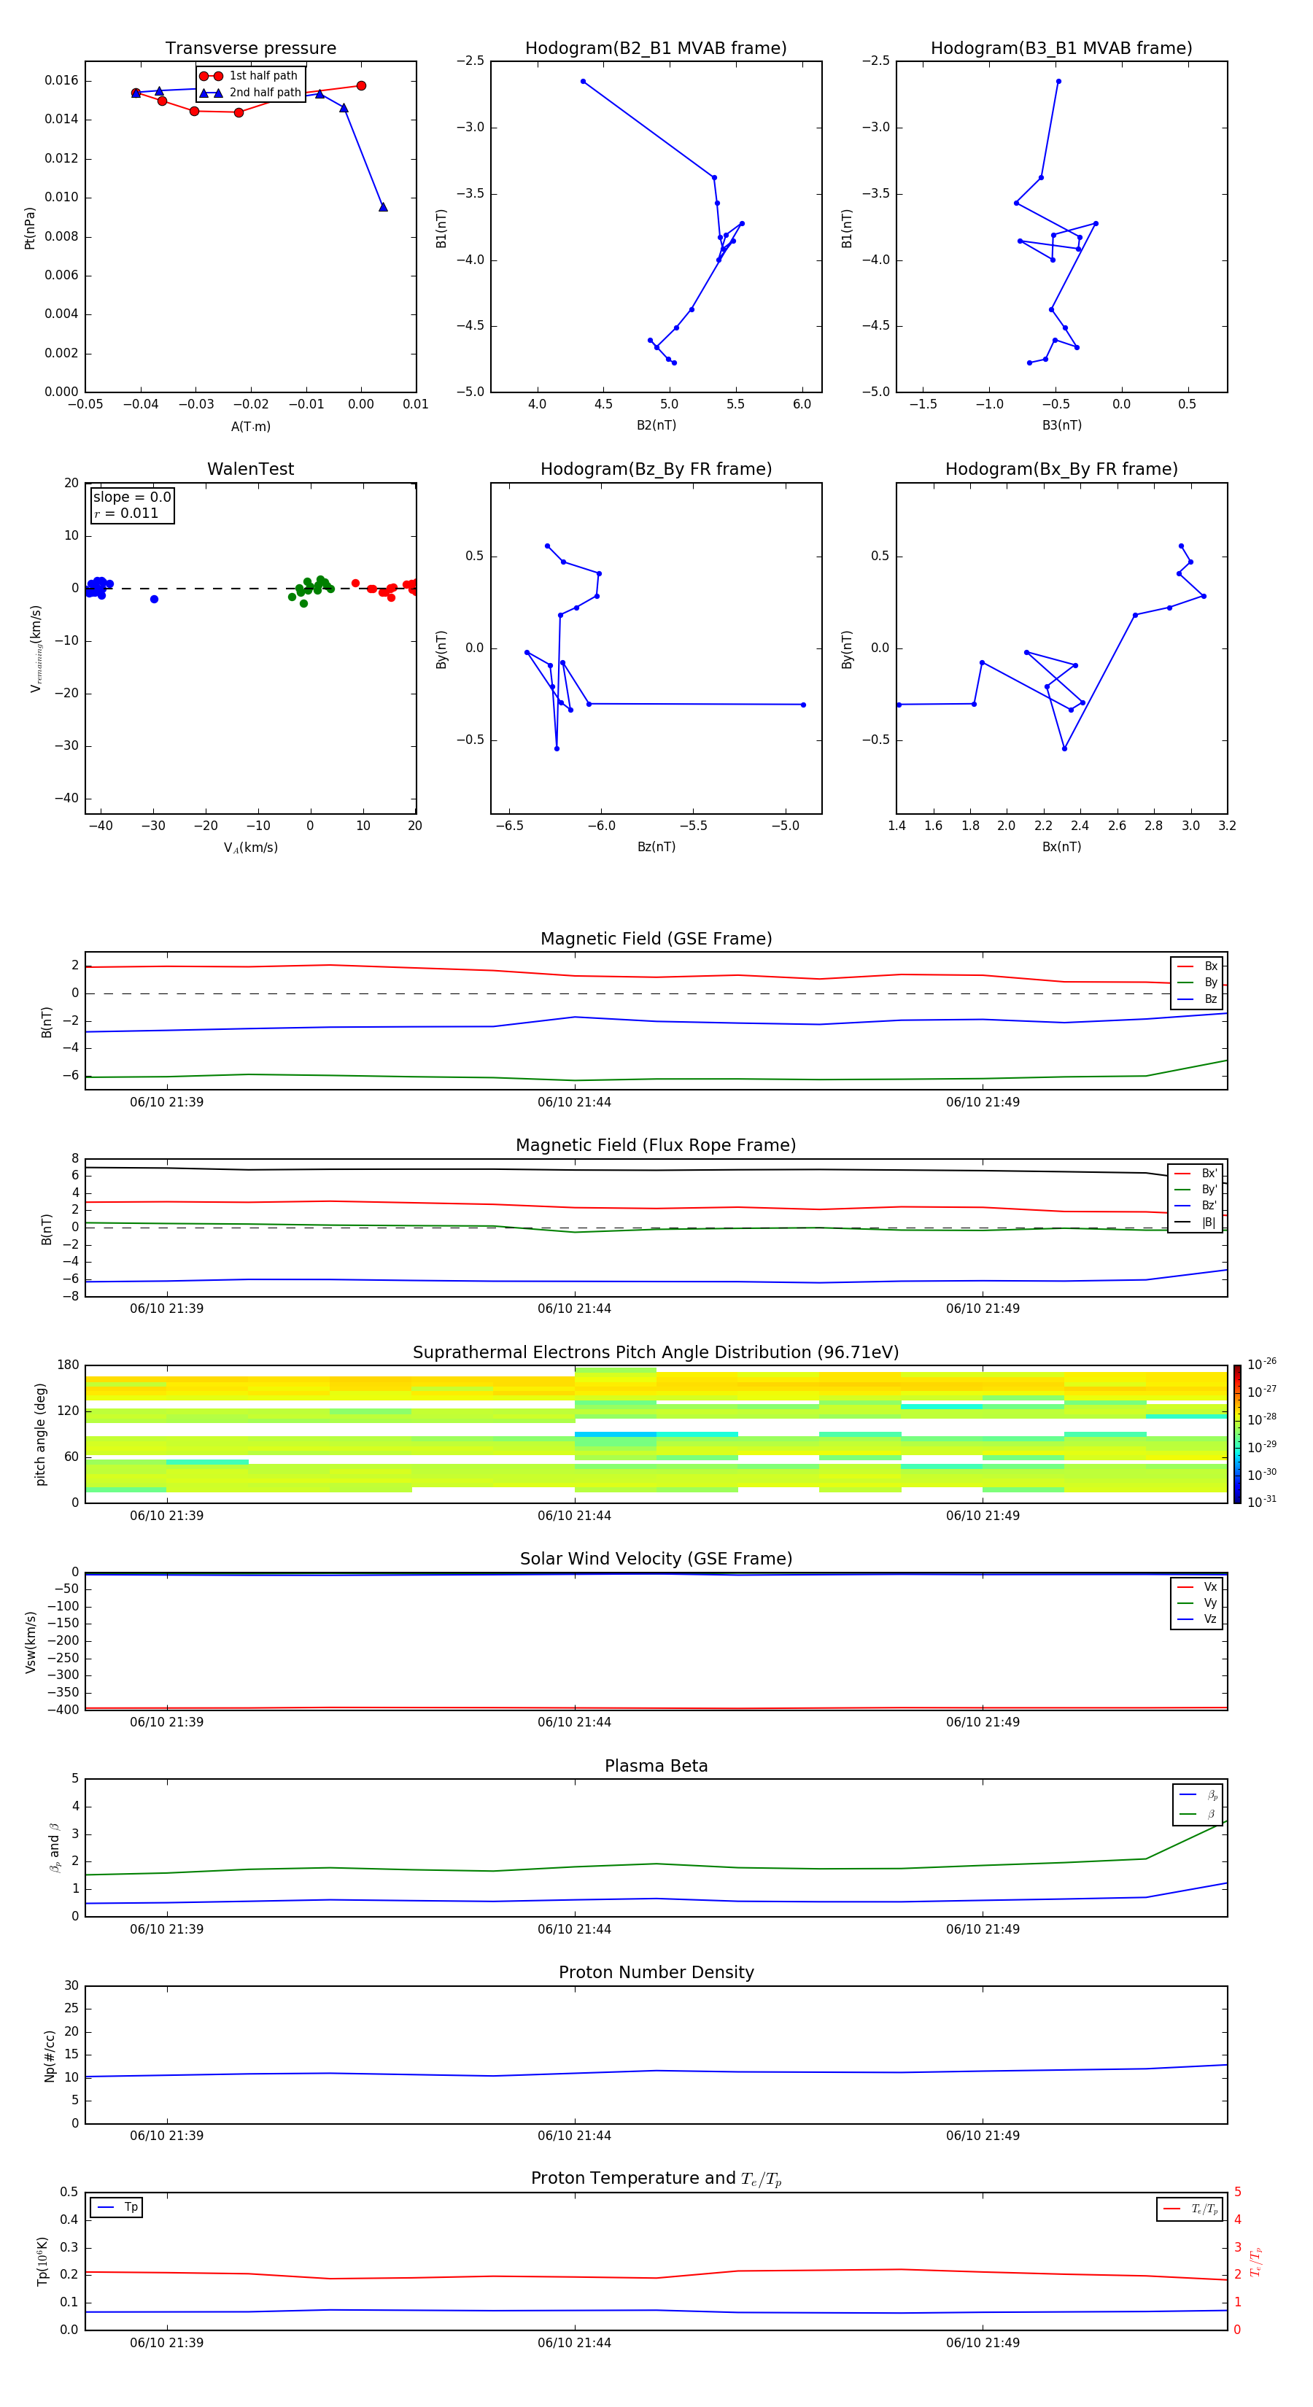
Task: Click the 'Plasma Beta' plot title
Action: click(x=656, y=1767)
